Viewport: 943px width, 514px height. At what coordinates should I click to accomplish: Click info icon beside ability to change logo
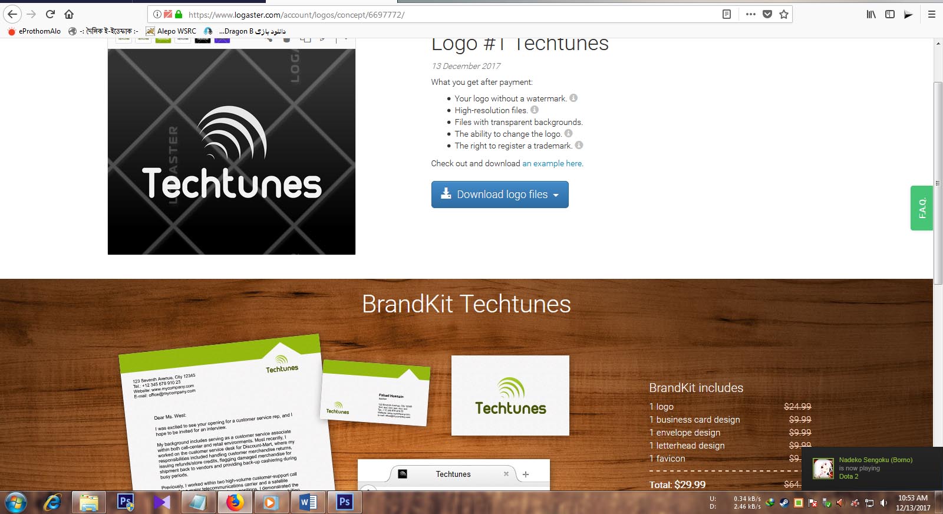569,133
